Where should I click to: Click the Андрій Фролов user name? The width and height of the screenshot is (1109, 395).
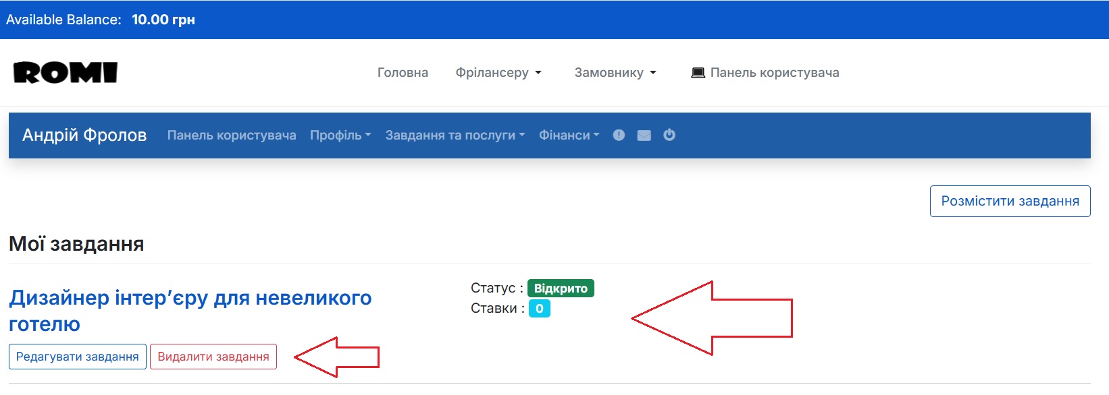click(84, 135)
